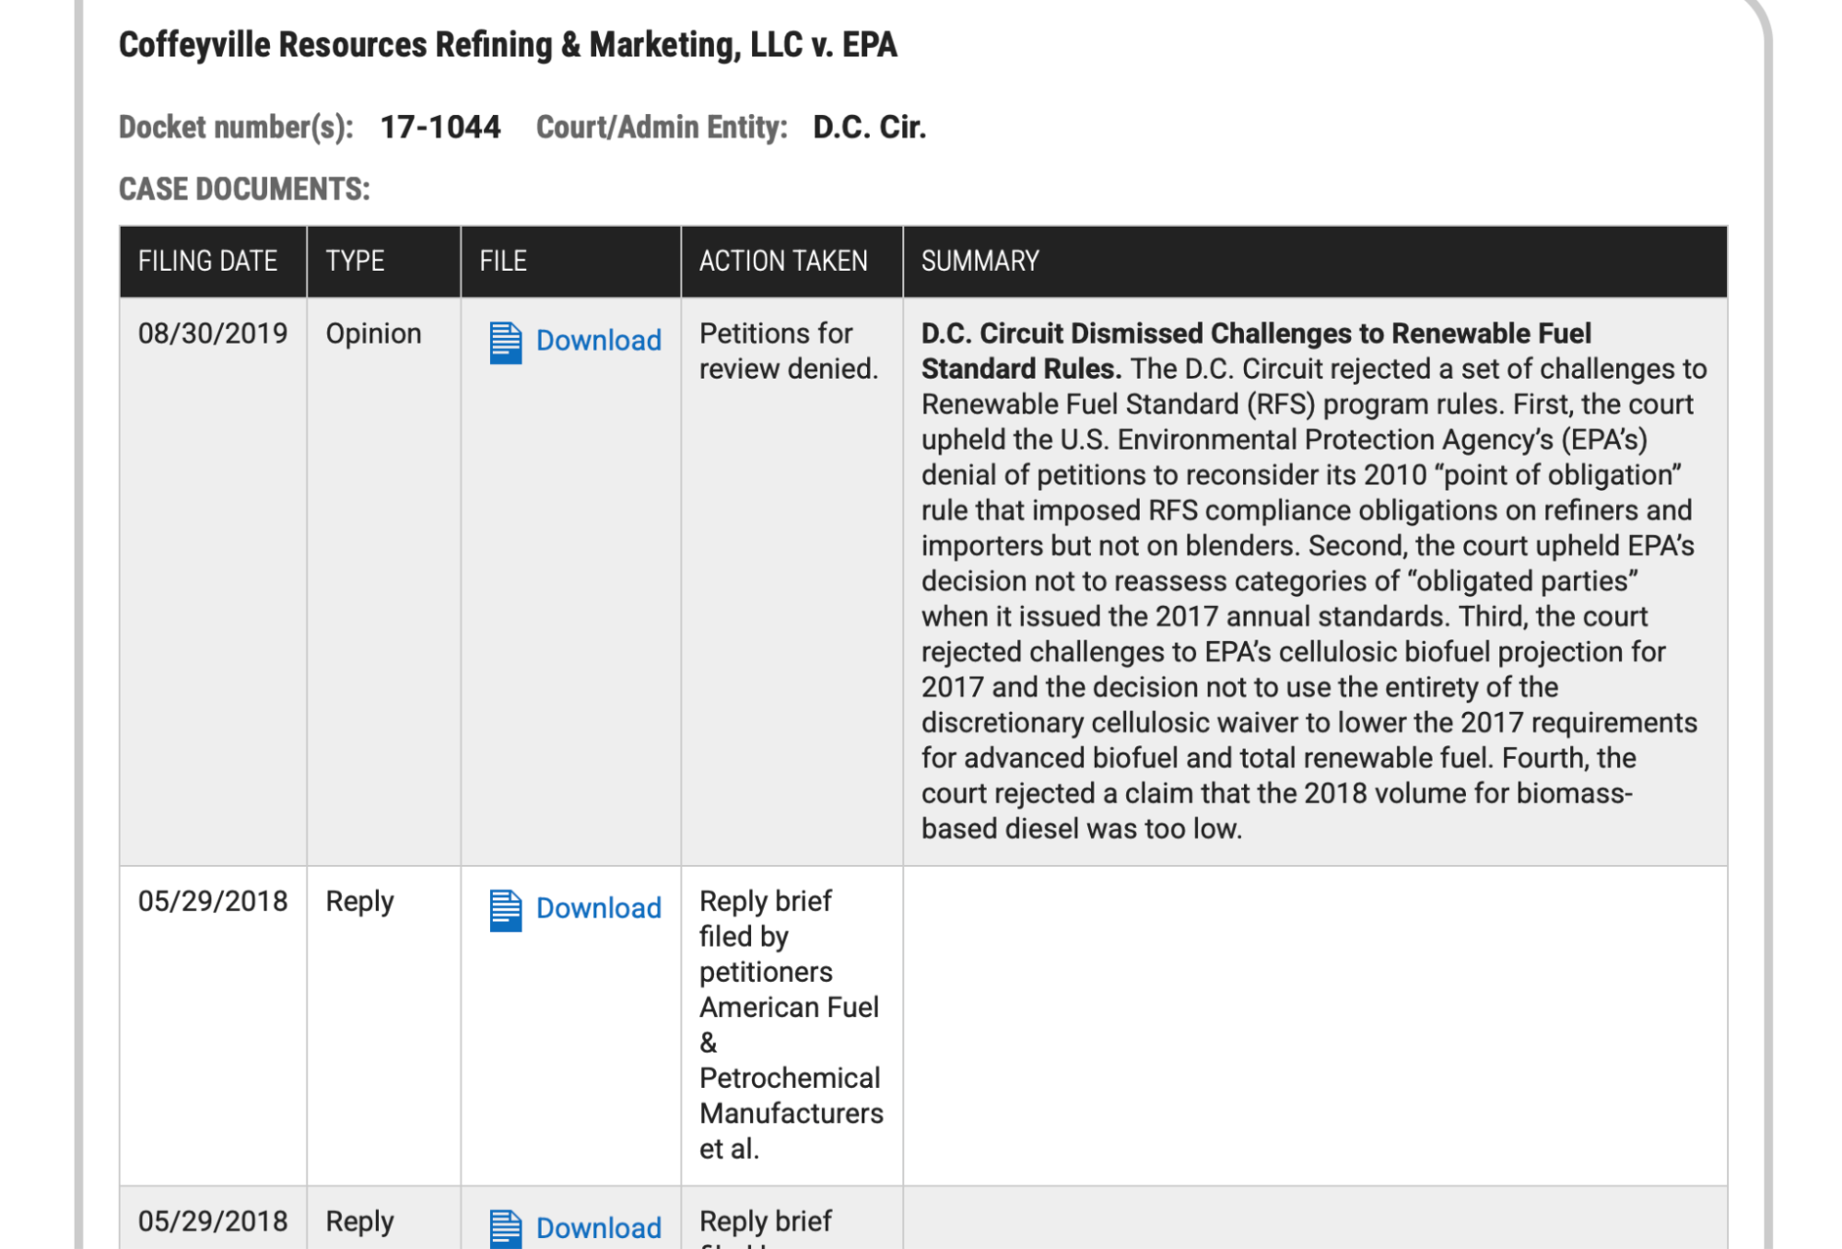1842x1249 pixels.
Task: Open the Download link for the 08/30/2019 Opinion
Action: (x=598, y=341)
